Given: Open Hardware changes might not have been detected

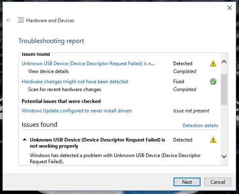Looking at the screenshot, I should tap(75, 82).
